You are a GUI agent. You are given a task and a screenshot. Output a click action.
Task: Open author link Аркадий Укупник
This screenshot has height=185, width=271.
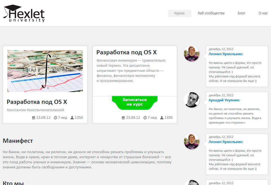pyautogui.click(x=224, y=100)
